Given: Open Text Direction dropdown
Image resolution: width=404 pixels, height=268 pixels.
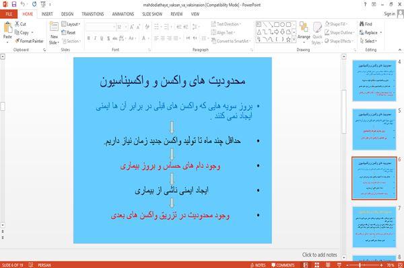Looking at the screenshot, I should 226,24.
